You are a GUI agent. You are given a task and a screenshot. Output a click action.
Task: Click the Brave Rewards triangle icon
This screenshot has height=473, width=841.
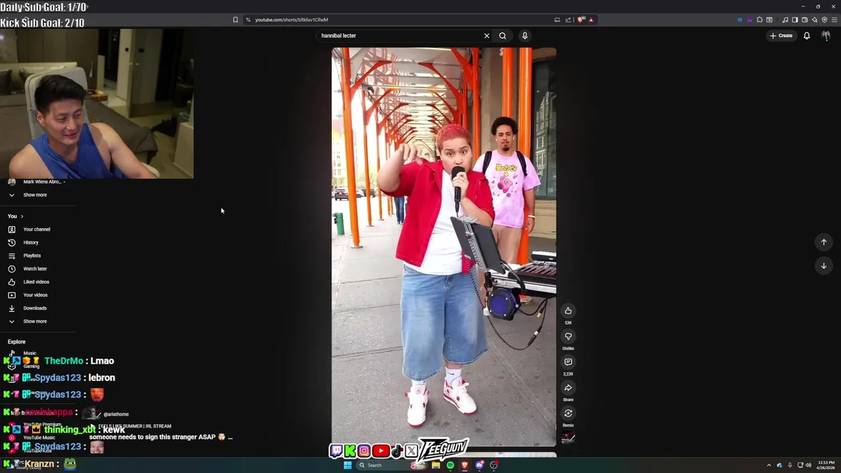pos(591,20)
